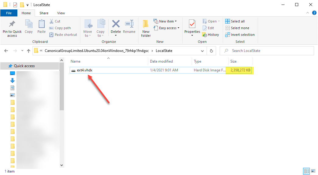Expand the Easy access dropdown
This screenshot has height=175, width=318.
tap(166, 28)
